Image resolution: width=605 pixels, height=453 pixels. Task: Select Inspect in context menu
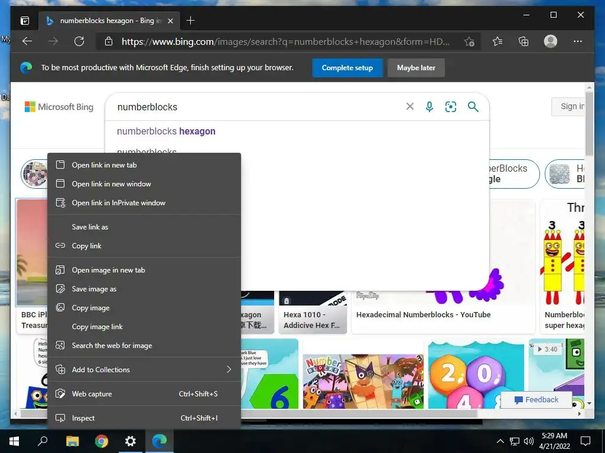pyautogui.click(x=144, y=418)
